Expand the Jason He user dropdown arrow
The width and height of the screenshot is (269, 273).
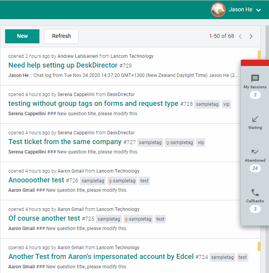click(258, 10)
